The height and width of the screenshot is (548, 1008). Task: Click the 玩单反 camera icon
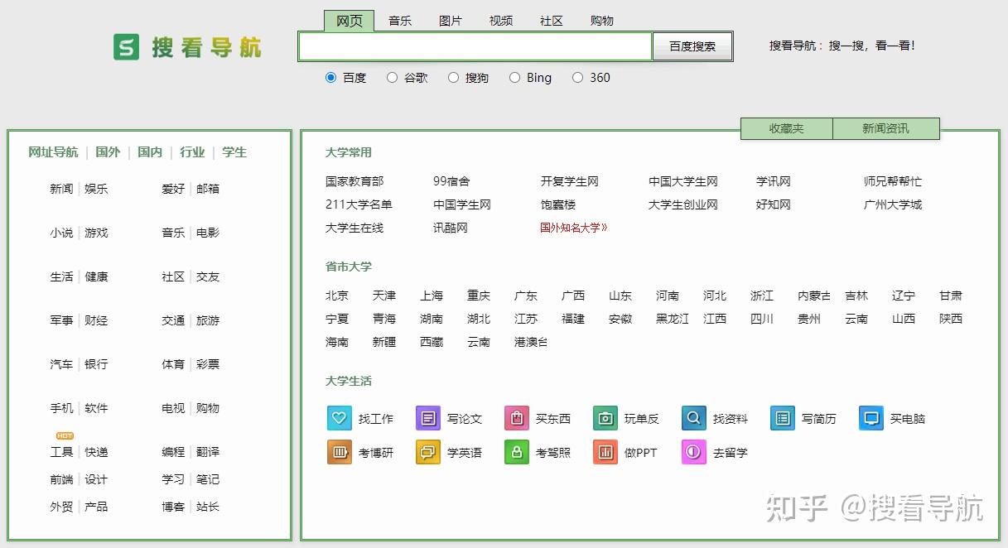605,419
